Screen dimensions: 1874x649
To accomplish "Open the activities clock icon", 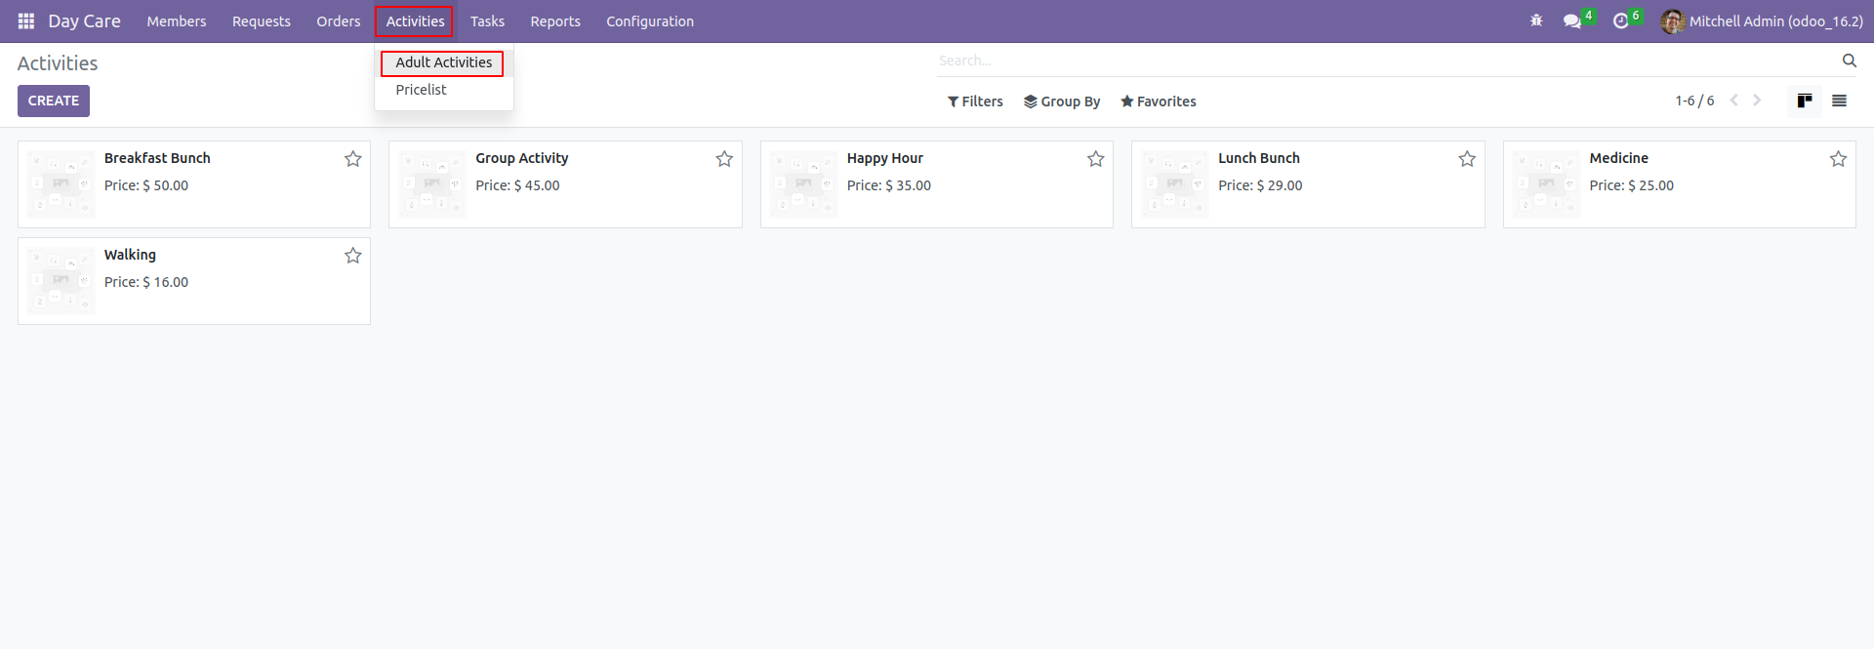I will pos(1621,20).
